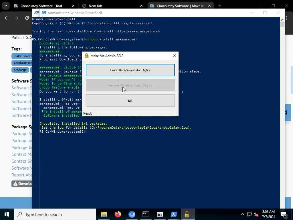Click the privilege tag on webpage

coord(20,70)
